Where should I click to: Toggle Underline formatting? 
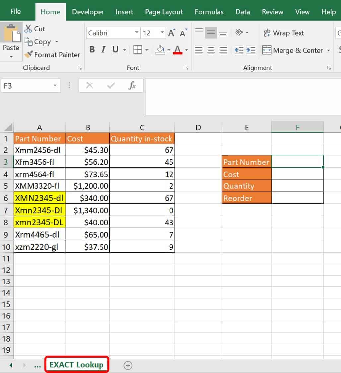(115, 50)
